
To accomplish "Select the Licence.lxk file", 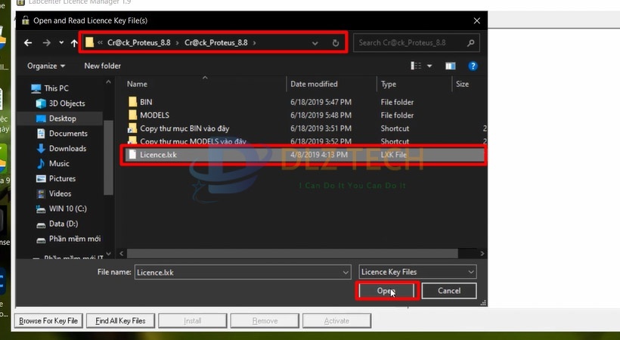I will pos(157,155).
